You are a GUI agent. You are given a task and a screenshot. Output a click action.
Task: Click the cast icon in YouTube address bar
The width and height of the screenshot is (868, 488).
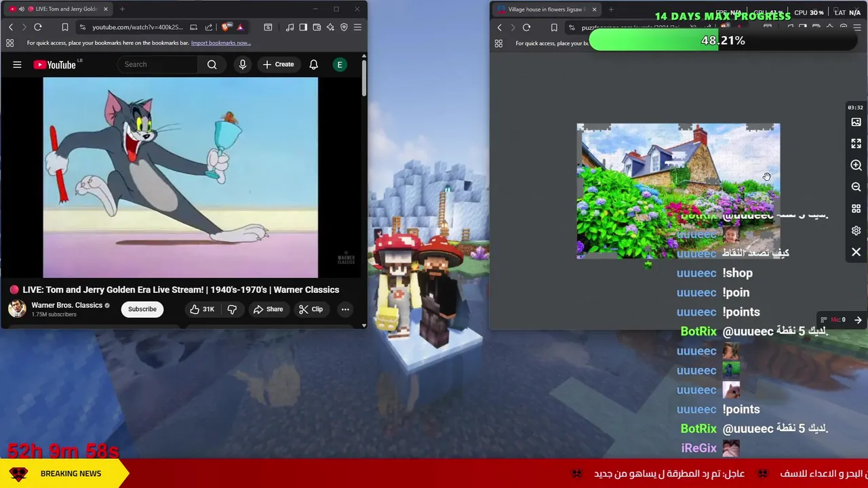pos(193,27)
